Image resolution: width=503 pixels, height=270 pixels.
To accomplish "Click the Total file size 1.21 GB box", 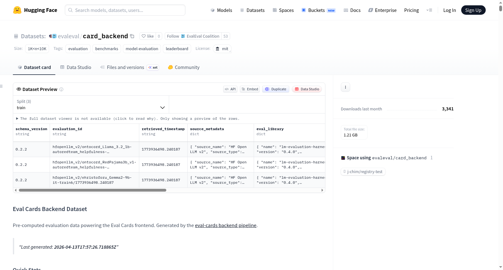I will (x=354, y=132).
